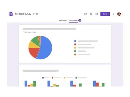Click the purple Send button

[105, 14]
